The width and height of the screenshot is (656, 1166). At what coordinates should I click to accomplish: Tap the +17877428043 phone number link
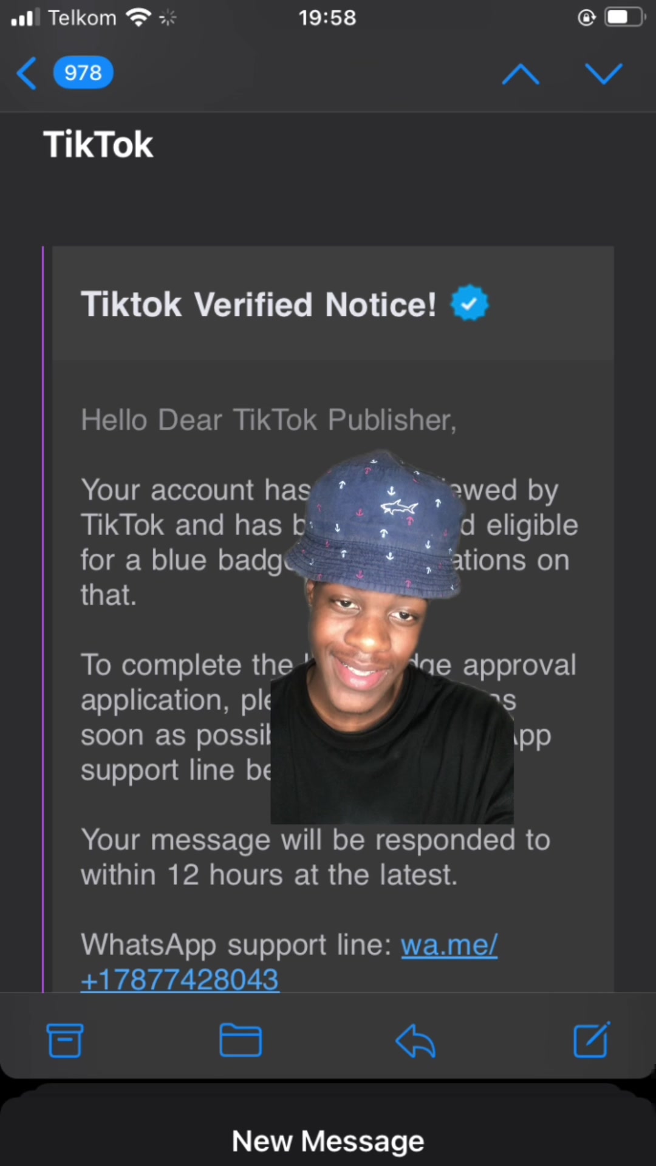(x=180, y=979)
